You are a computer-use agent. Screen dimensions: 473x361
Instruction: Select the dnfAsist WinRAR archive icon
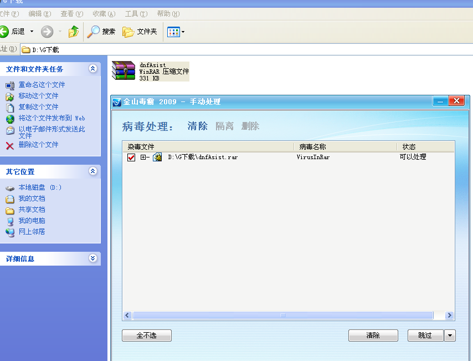[124, 70]
